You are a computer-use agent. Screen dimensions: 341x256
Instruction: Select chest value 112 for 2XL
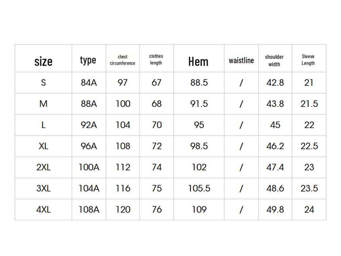point(123,167)
